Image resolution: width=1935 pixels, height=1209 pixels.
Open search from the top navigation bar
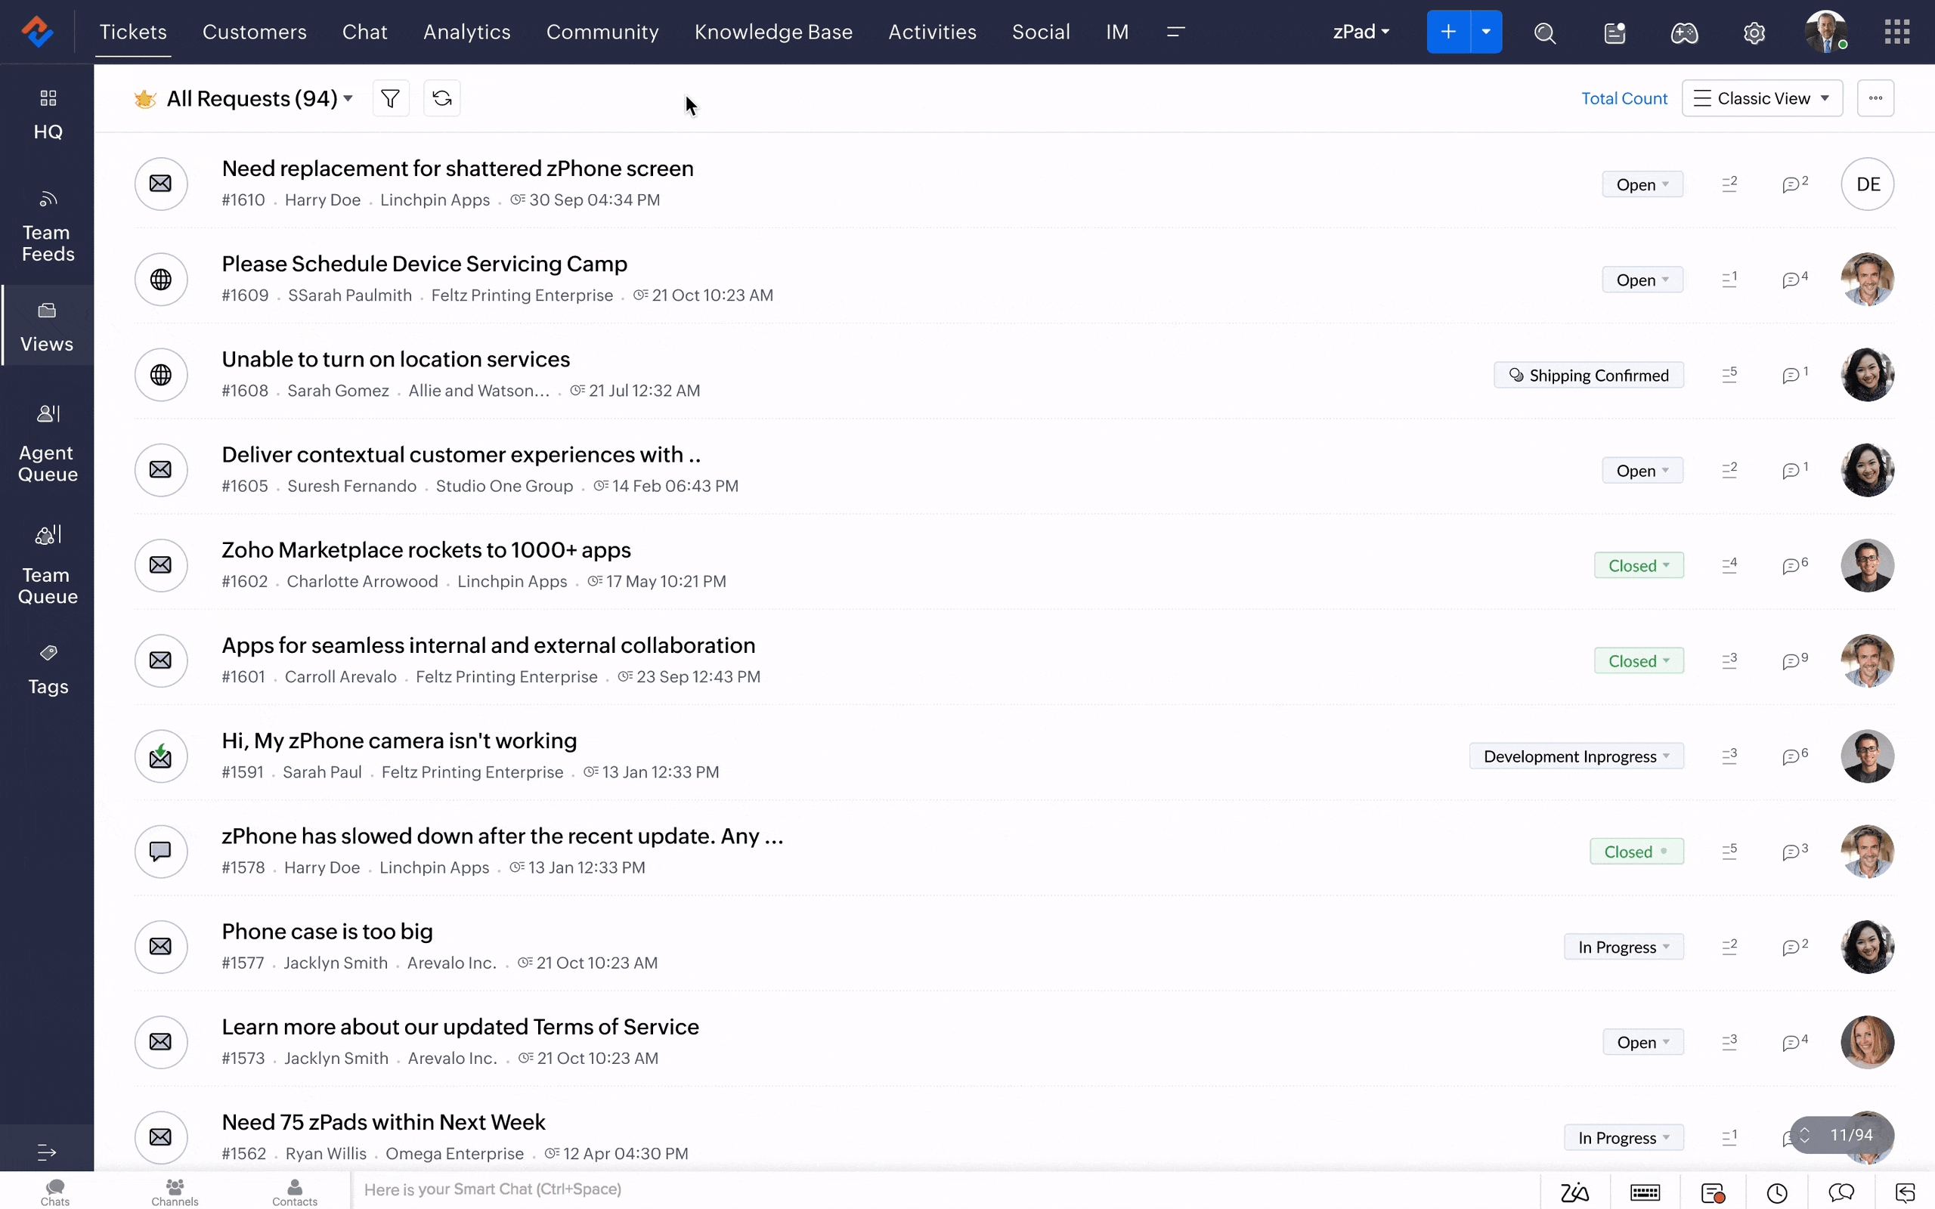click(x=1544, y=32)
